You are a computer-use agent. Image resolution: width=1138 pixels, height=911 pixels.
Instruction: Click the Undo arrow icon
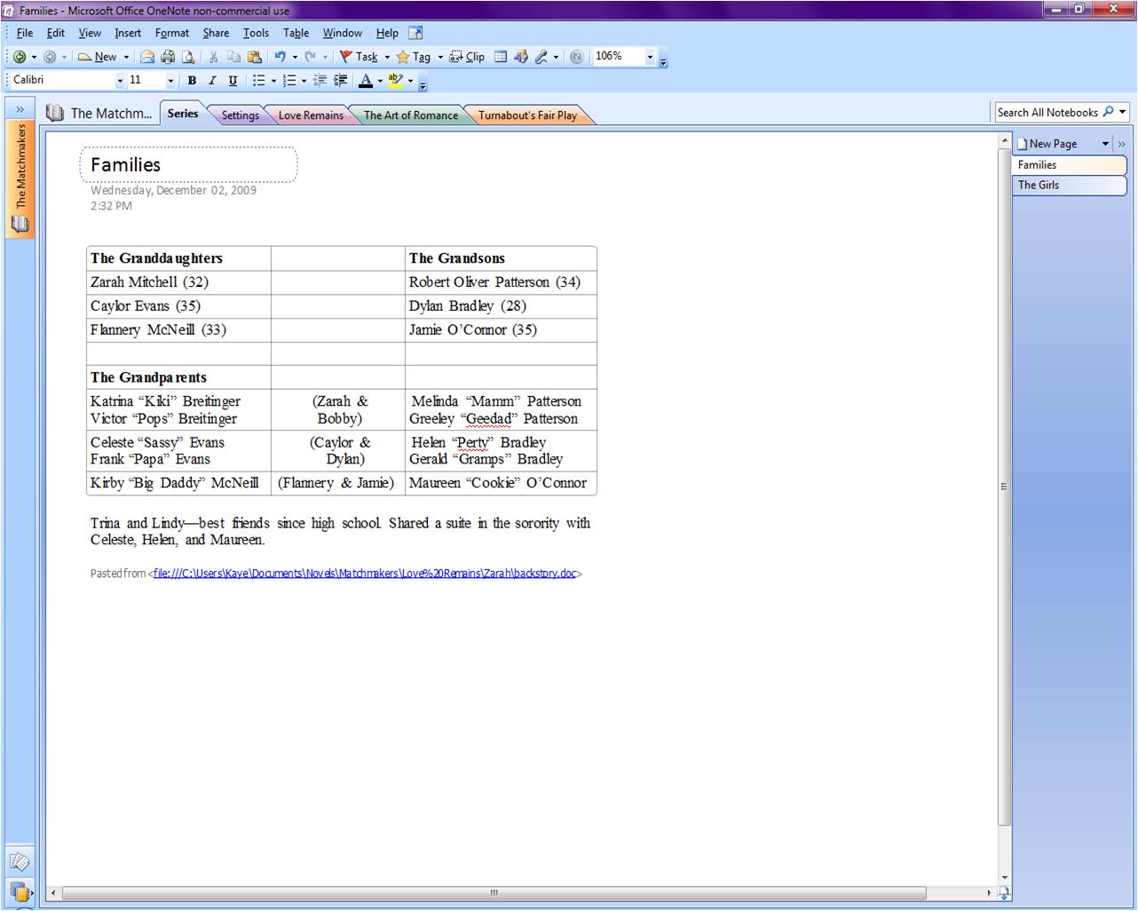pyautogui.click(x=280, y=57)
